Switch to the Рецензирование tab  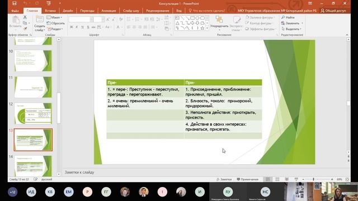[158, 11]
